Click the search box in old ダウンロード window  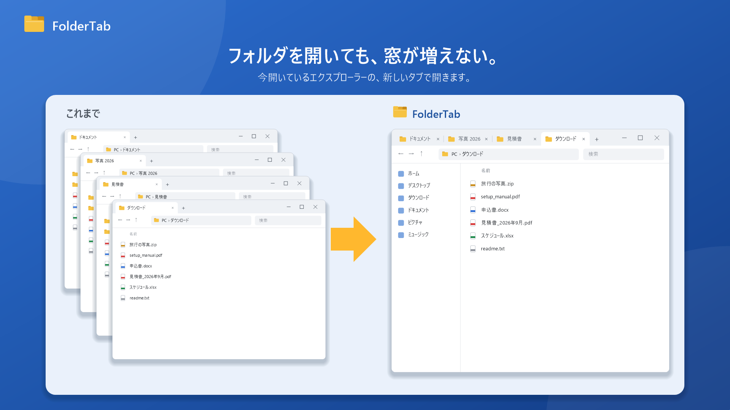tap(288, 221)
